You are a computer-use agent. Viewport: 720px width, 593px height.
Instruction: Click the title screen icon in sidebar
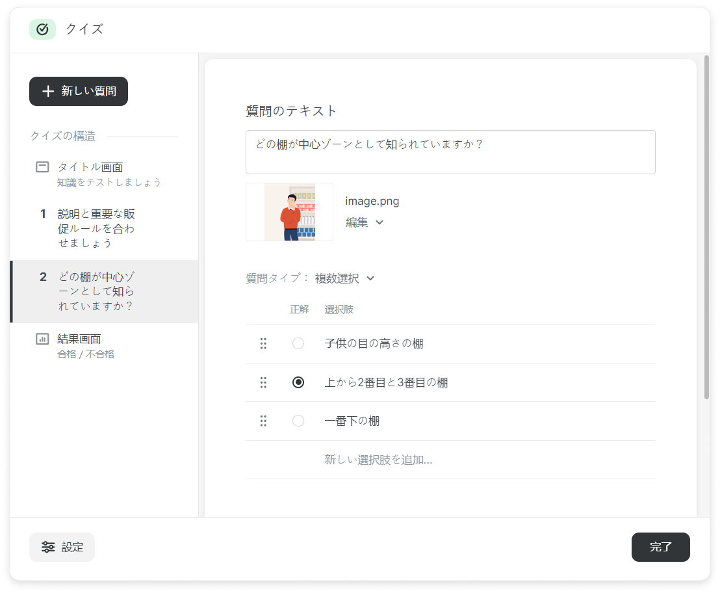(42, 167)
